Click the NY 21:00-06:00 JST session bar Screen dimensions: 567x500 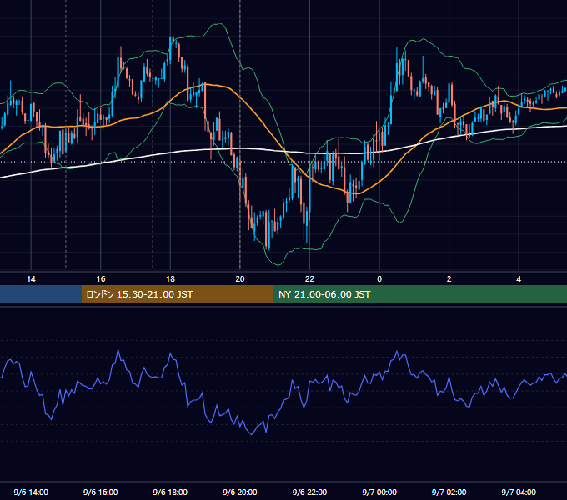419,294
